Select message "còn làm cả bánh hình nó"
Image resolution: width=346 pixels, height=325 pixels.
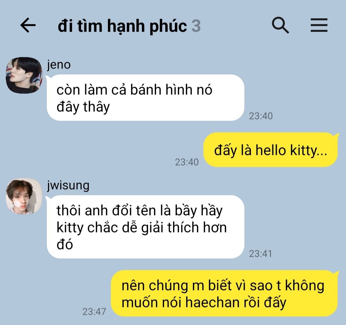pos(146,98)
